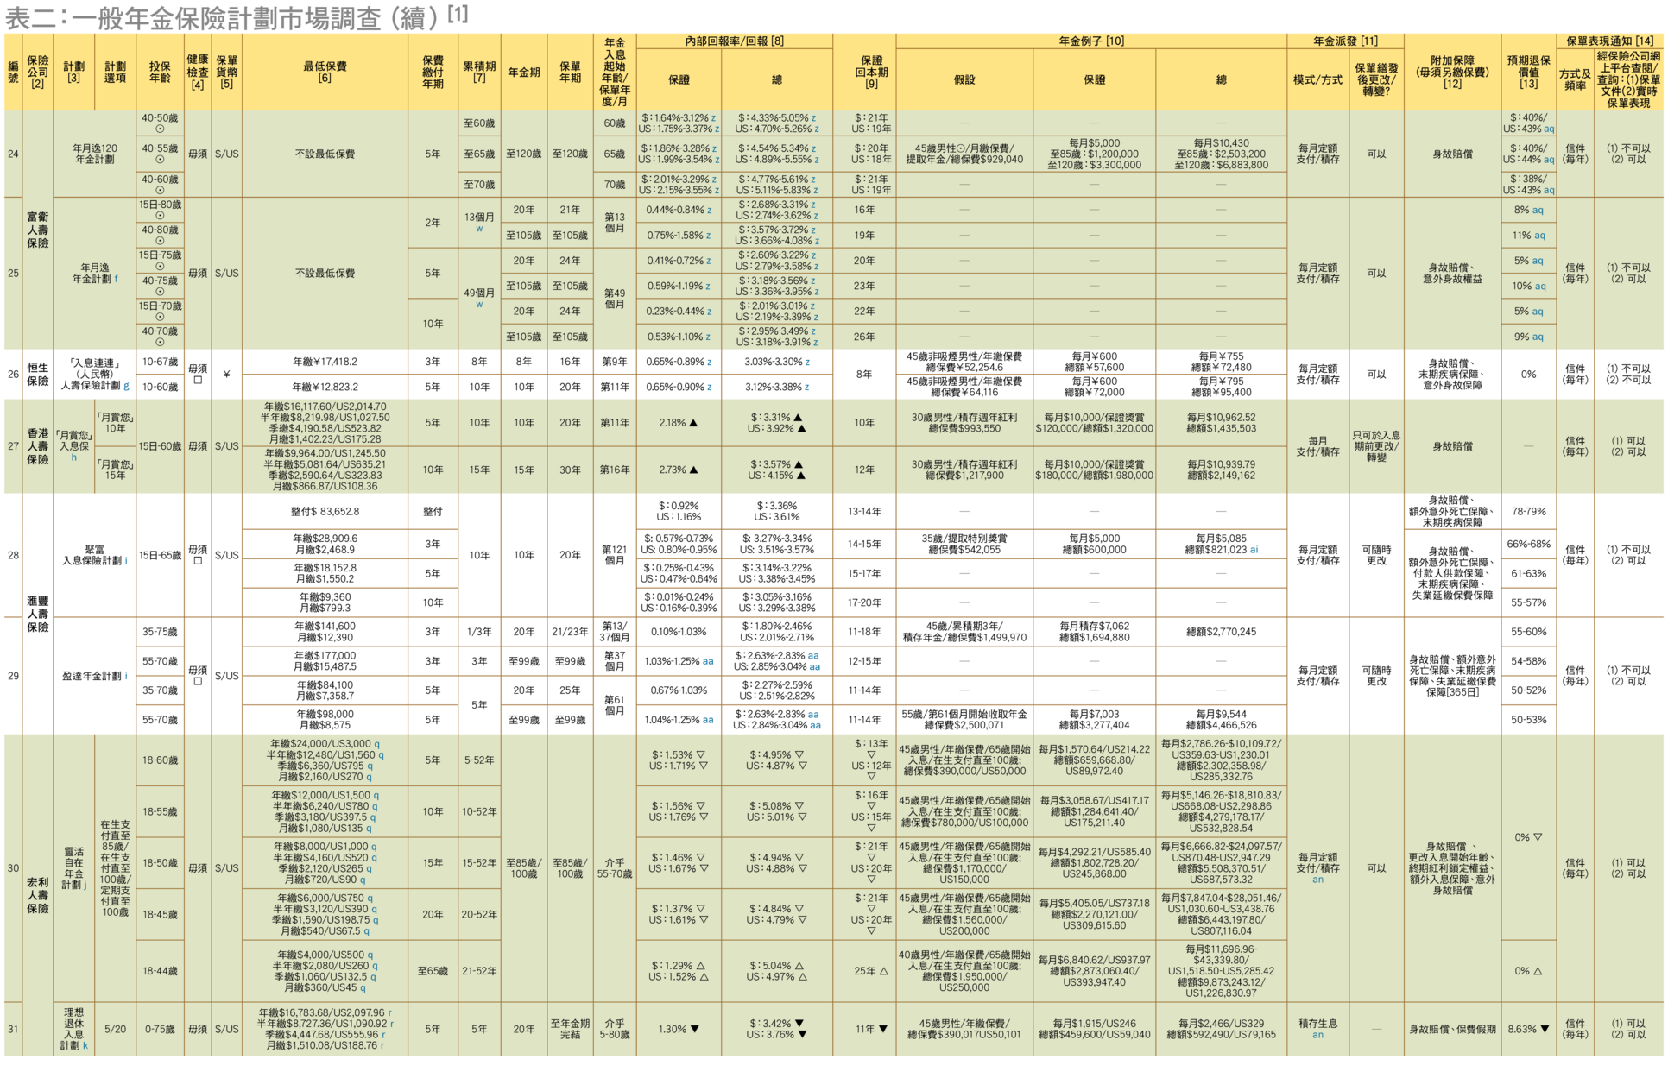Click the cell 年繳¥12,823.2
The height and width of the screenshot is (1072, 1668).
325,387
